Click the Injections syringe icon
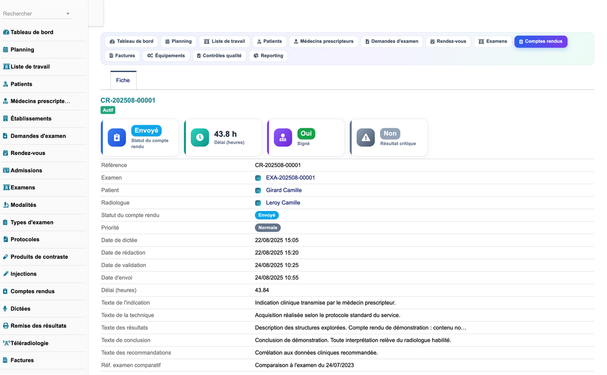 6,274
